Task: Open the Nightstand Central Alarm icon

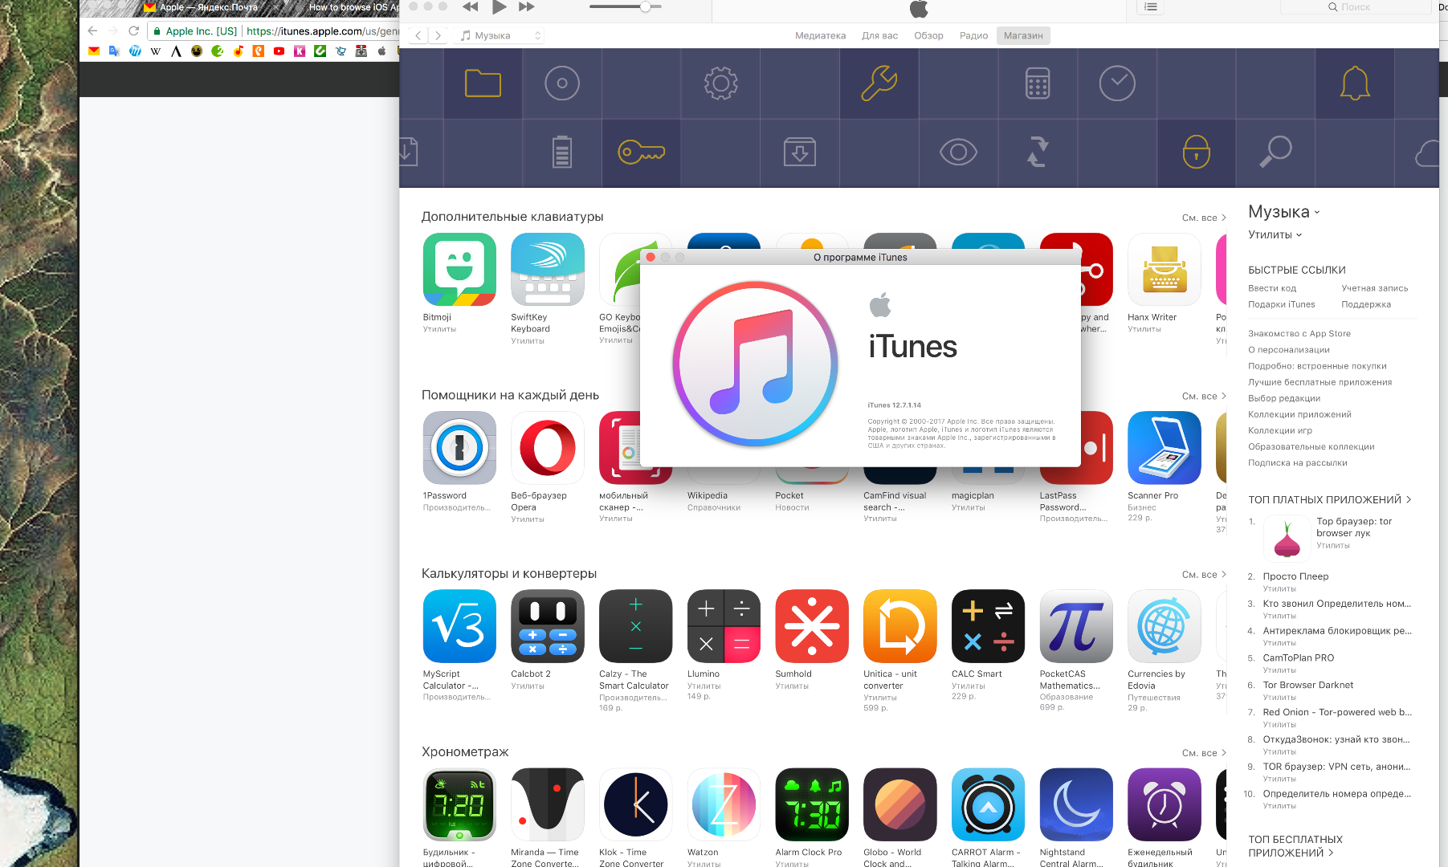Action: 1076,804
